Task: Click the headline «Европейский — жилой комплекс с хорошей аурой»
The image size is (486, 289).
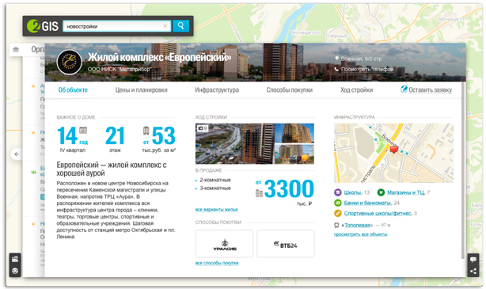Action: tap(112, 169)
